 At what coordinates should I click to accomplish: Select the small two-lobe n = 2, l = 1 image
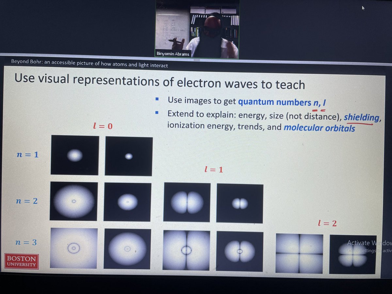pyautogui.click(x=240, y=204)
